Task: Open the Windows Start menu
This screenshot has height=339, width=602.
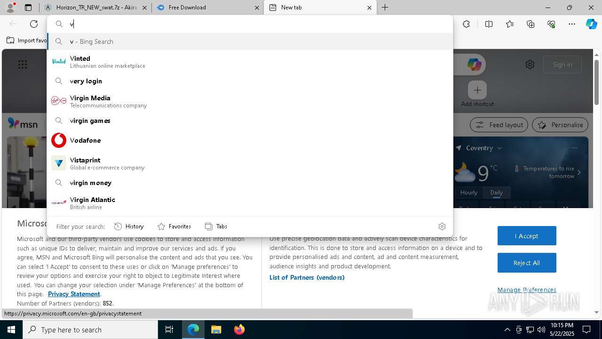Action: pos(11,330)
